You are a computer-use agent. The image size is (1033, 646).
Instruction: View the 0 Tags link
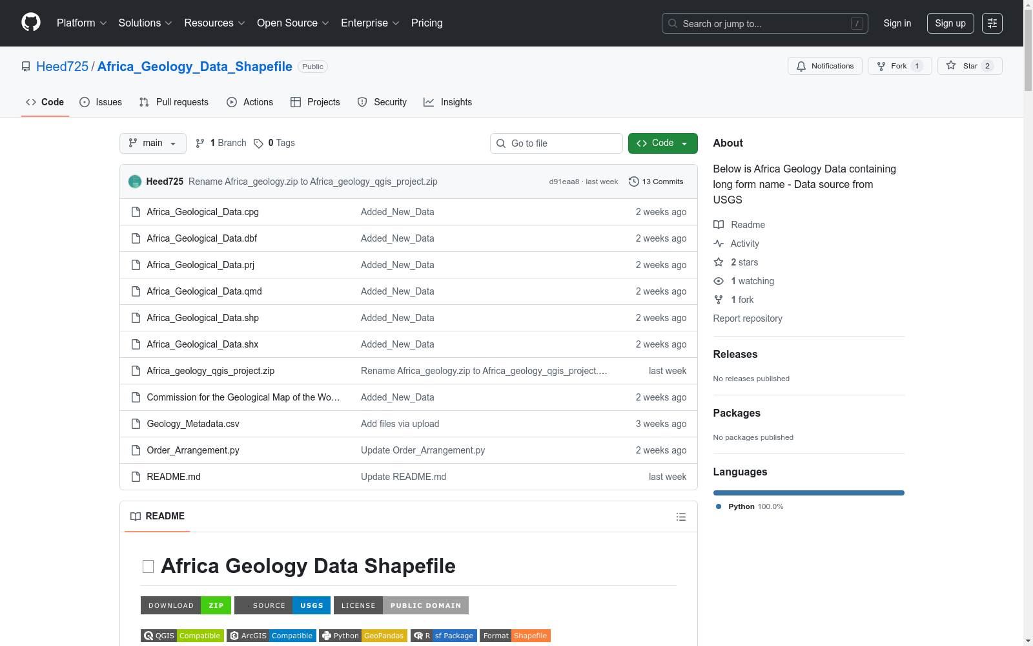click(x=274, y=143)
